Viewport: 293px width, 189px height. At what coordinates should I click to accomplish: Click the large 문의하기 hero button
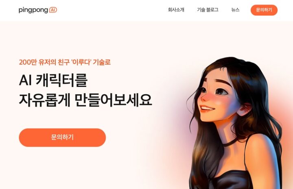[62, 137]
